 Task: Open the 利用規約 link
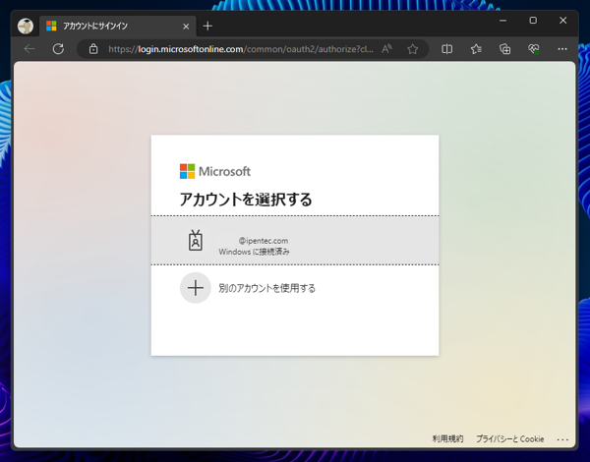coord(447,439)
